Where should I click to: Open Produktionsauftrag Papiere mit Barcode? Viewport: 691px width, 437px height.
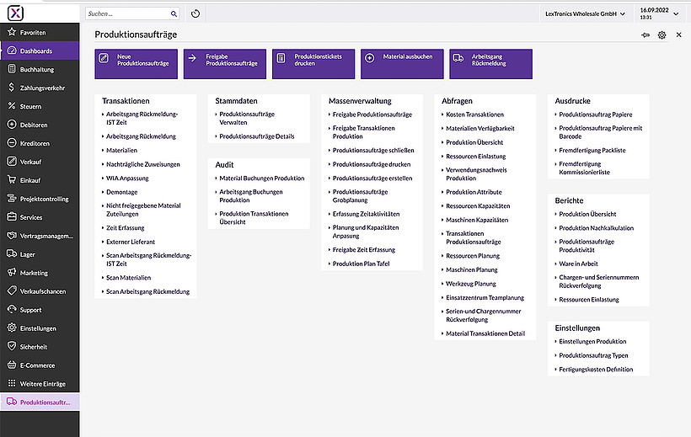(600, 132)
